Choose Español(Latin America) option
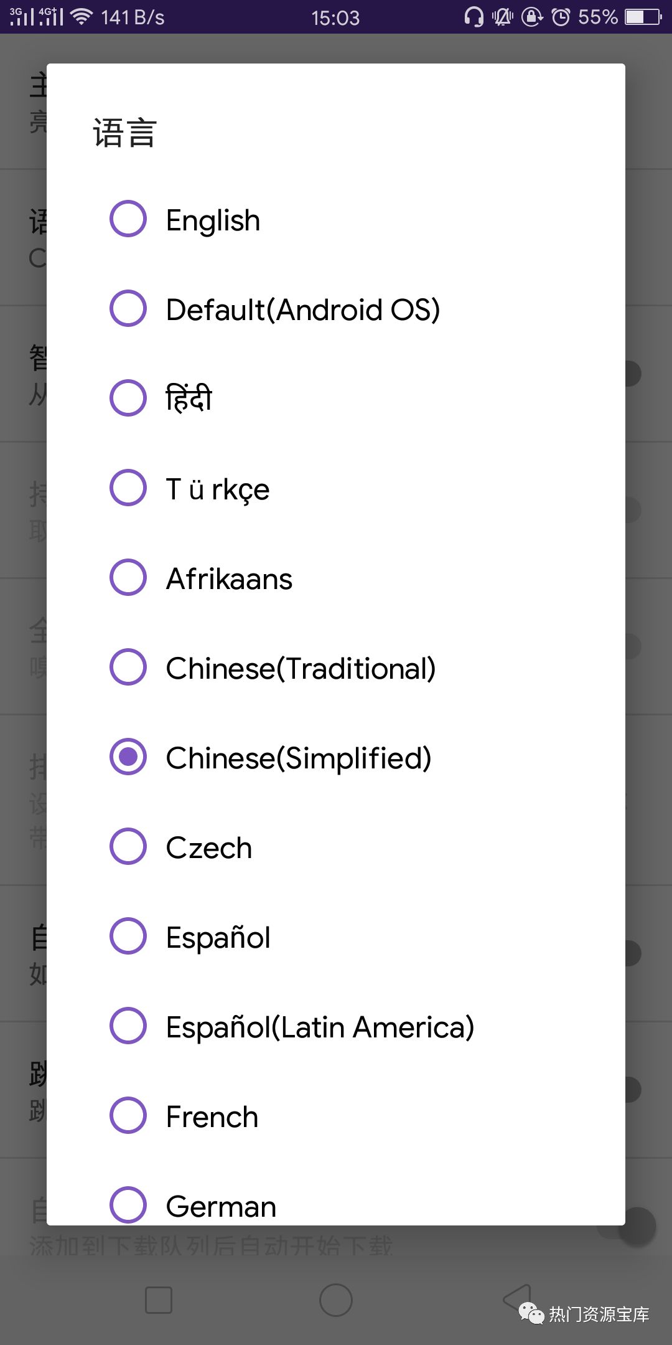The width and height of the screenshot is (672, 1345). 319,1027
